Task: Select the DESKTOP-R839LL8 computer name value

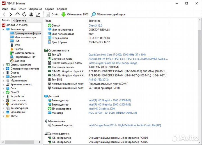Action: pos(99,30)
